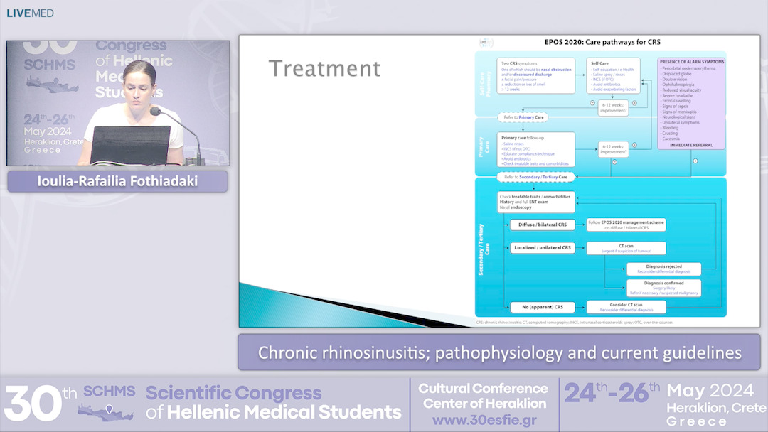Click the plus sign beside Primary Care improvement box

(635, 146)
